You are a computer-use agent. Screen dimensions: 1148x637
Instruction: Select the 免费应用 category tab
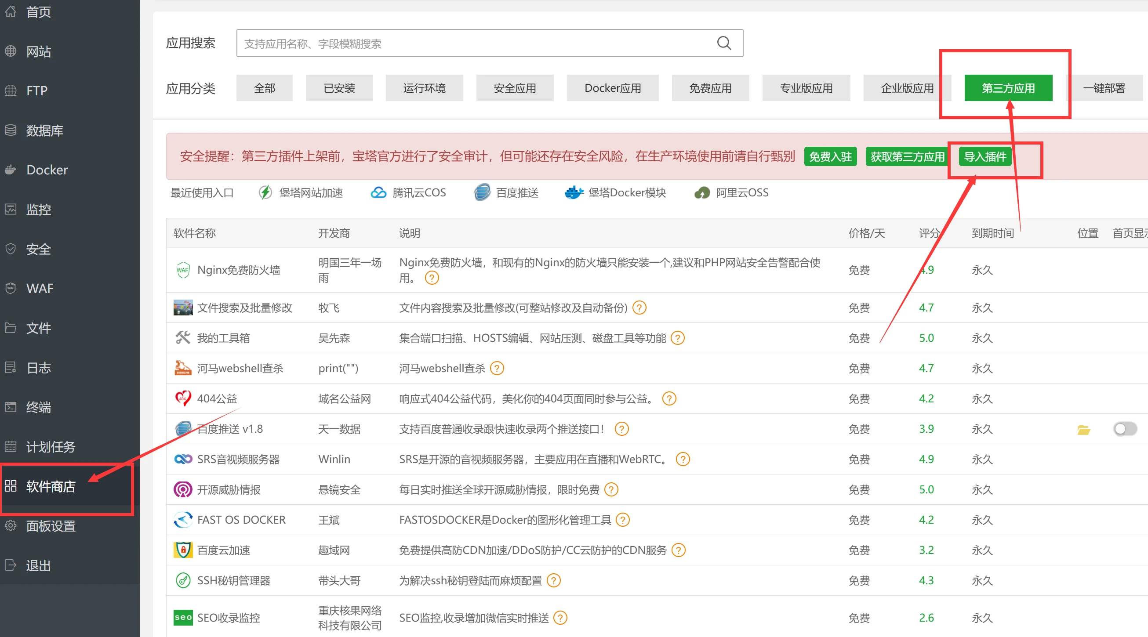coord(710,88)
